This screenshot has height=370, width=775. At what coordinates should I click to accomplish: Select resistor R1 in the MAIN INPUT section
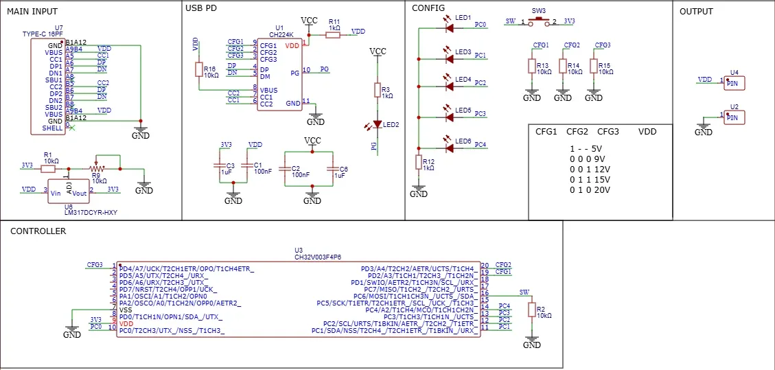[x=48, y=169]
